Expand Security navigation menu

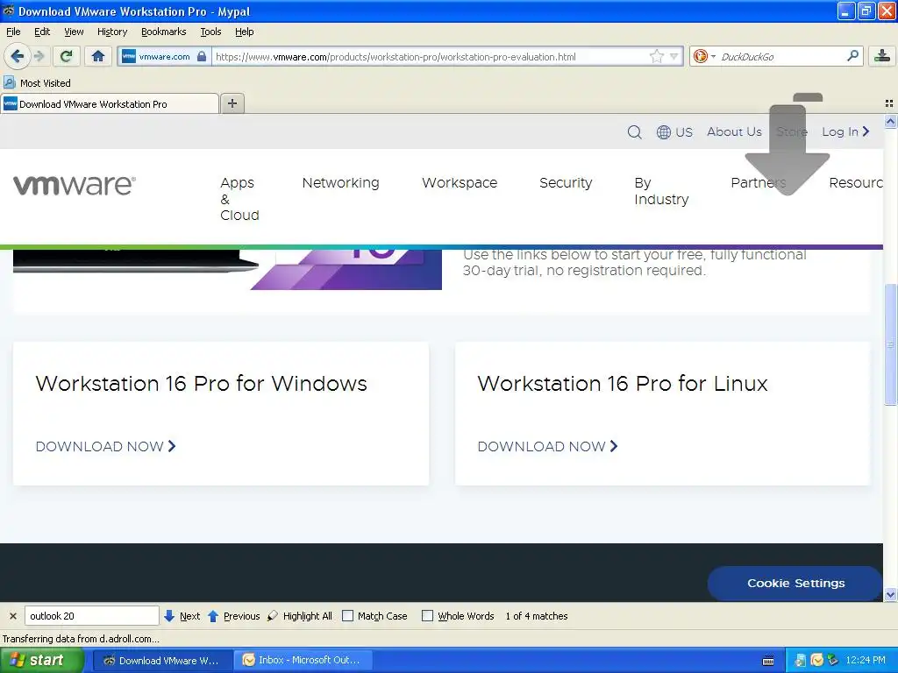(x=566, y=182)
